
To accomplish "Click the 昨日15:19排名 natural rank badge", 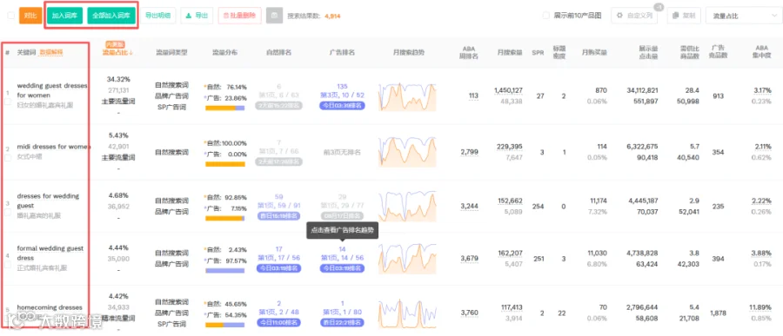I will tap(279, 216).
